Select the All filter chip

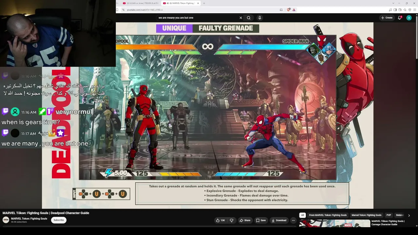coord(303,215)
